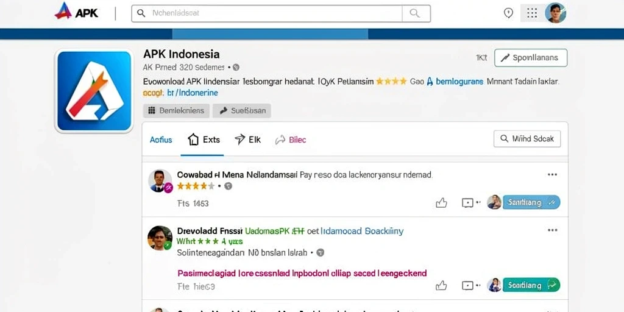The height and width of the screenshot is (312, 624).
Task: Click the magnifier button at search bar's right end
Action: click(416, 13)
